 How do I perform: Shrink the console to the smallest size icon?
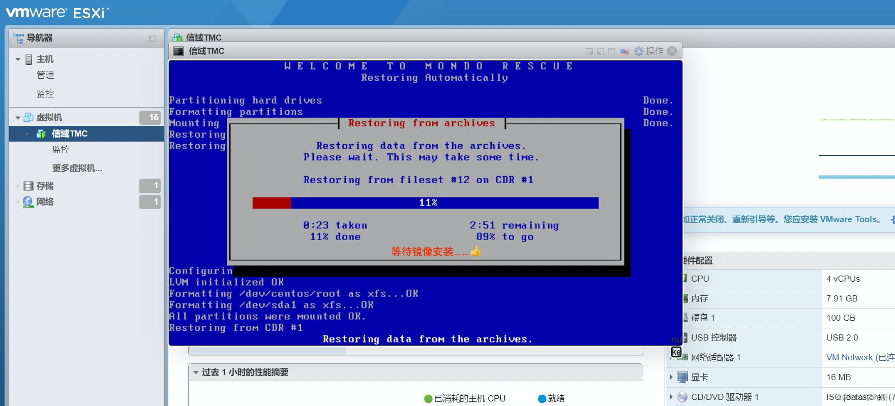tap(589, 51)
